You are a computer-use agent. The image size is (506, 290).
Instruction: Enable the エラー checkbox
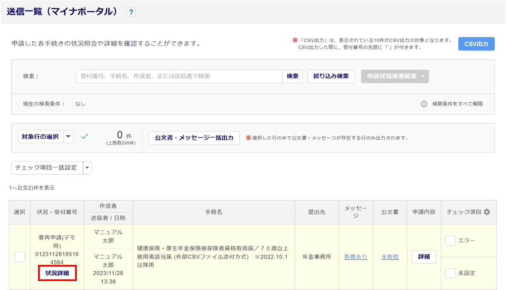tap(450, 241)
